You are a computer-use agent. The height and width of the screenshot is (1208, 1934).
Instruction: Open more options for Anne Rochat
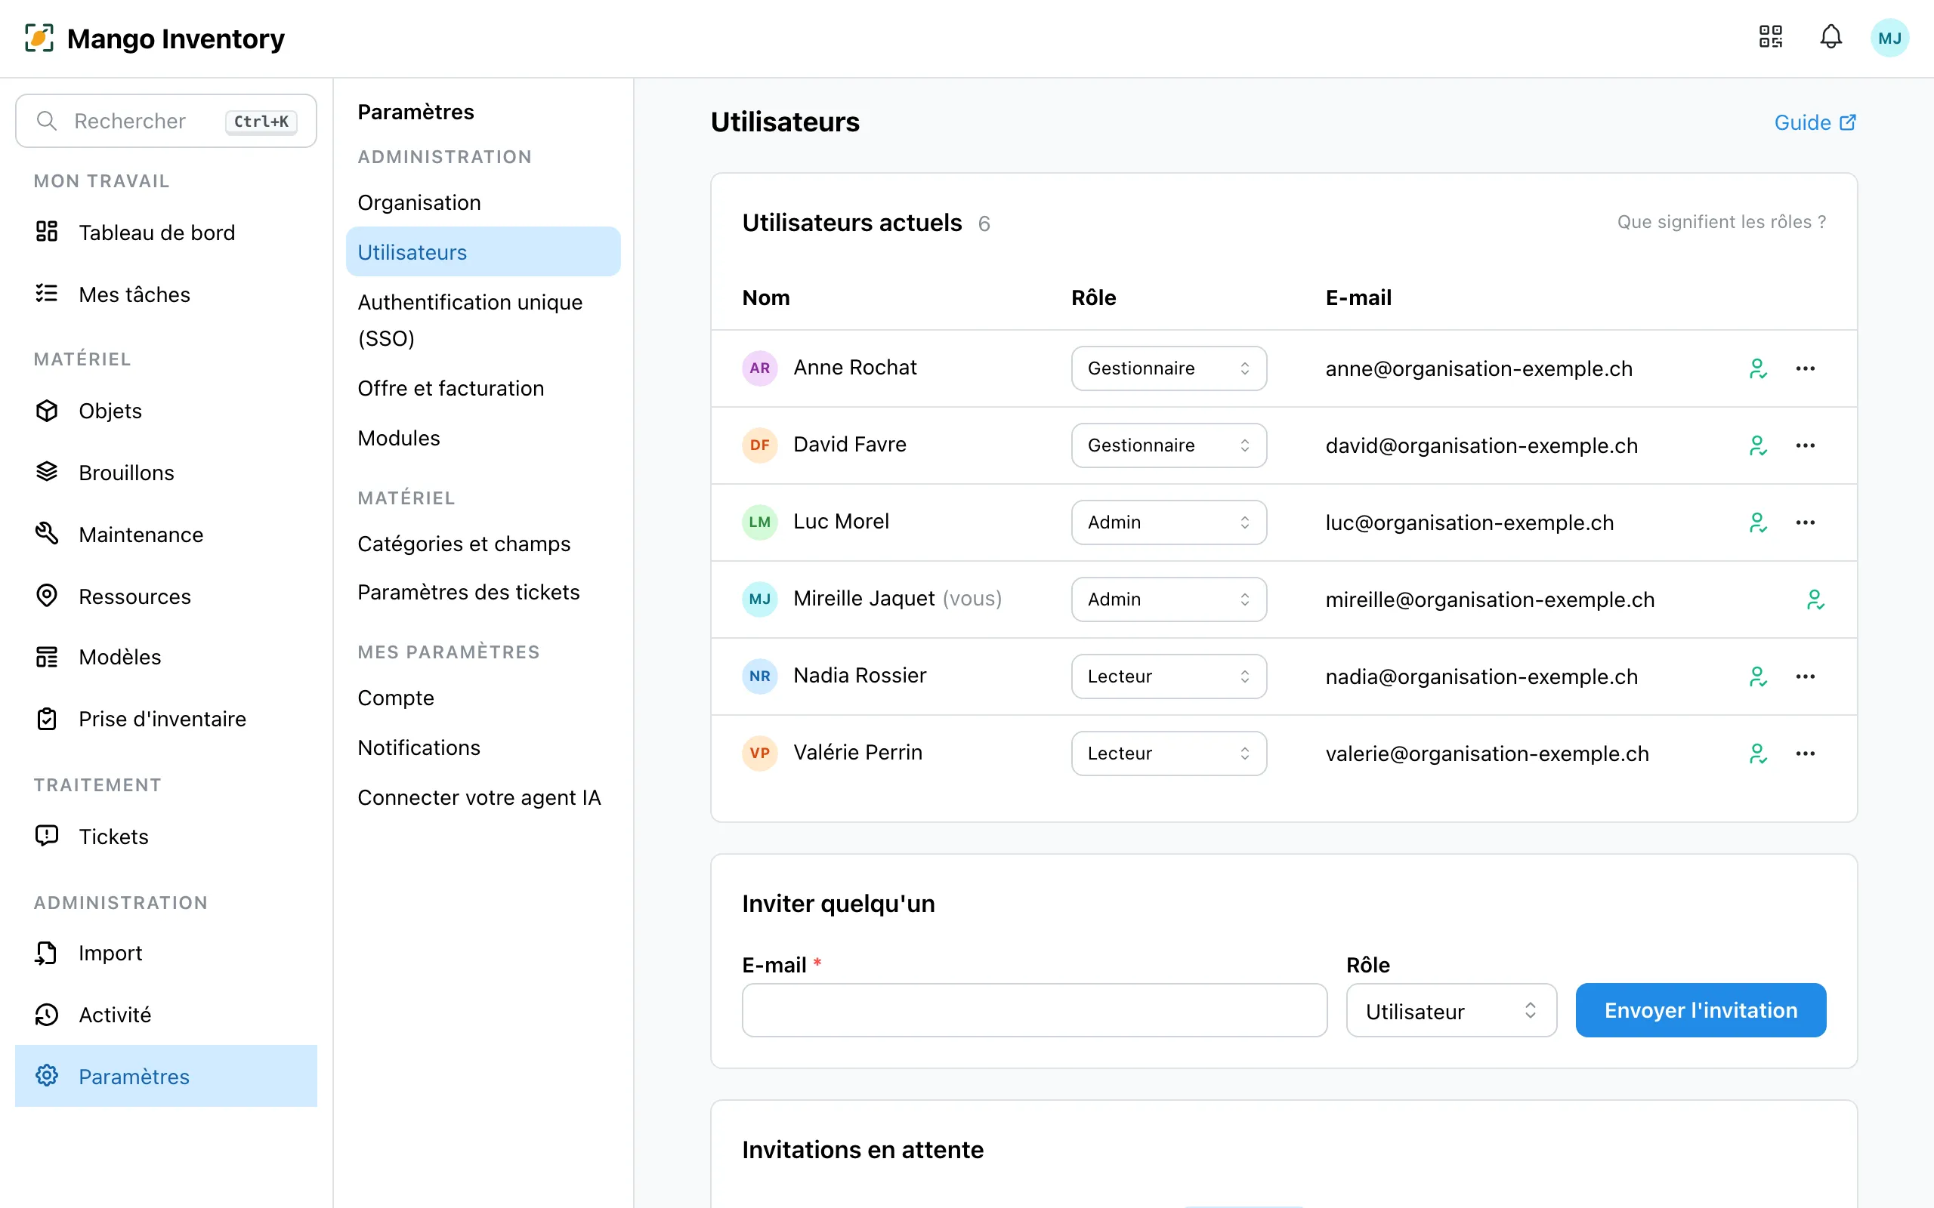[x=1806, y=368]
